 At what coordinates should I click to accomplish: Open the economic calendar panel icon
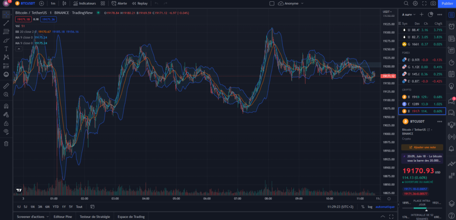452,74
